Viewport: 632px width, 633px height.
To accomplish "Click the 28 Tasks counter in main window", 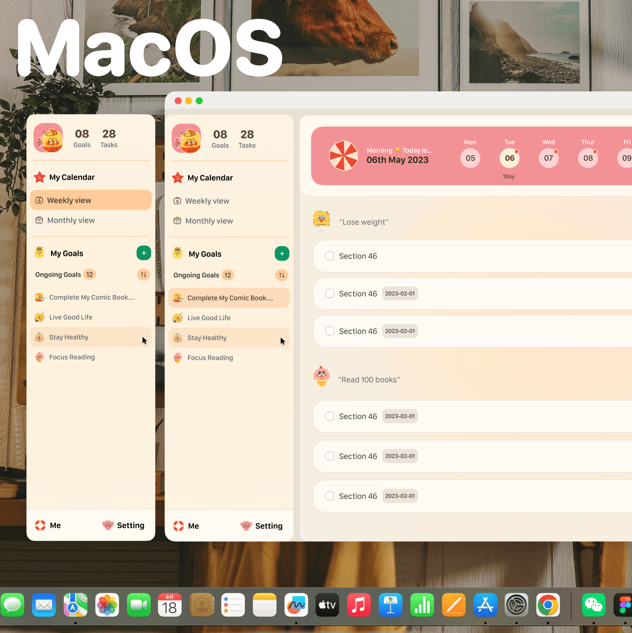I will pos(247,139).
